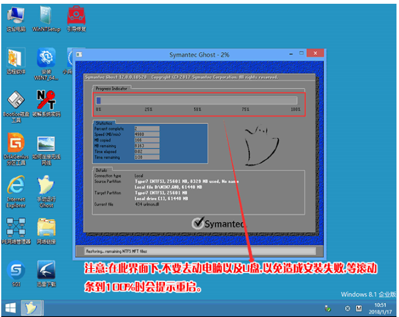The height and width of the screenshot is (317, 399).
Task: Select the Ghost taskbar button
Action: 31,308
